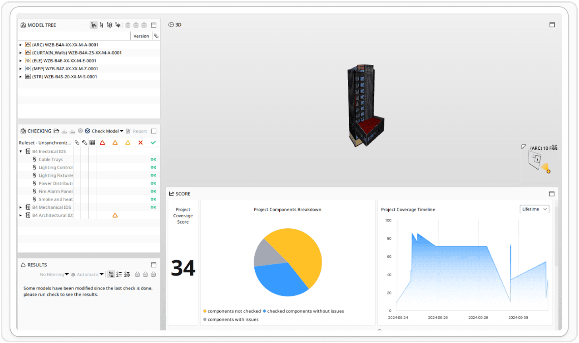Expand the (ARC) WZB-B4A model node
This screenshot has height=343, width=579.
(x=21, y=45)
